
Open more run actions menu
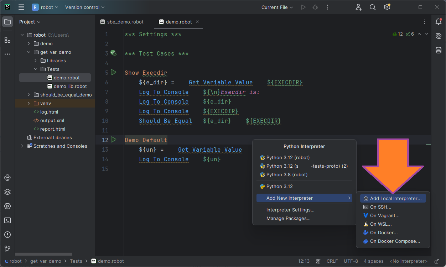click(x=327, y=7)
